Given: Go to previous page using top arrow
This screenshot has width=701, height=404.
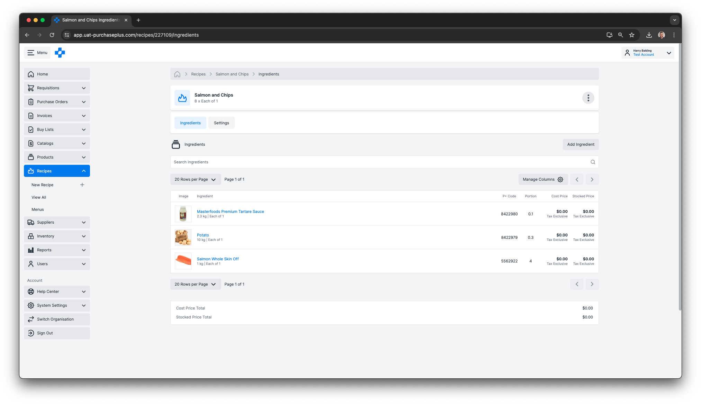Looking at the screenshot, I should pos(577,179).
